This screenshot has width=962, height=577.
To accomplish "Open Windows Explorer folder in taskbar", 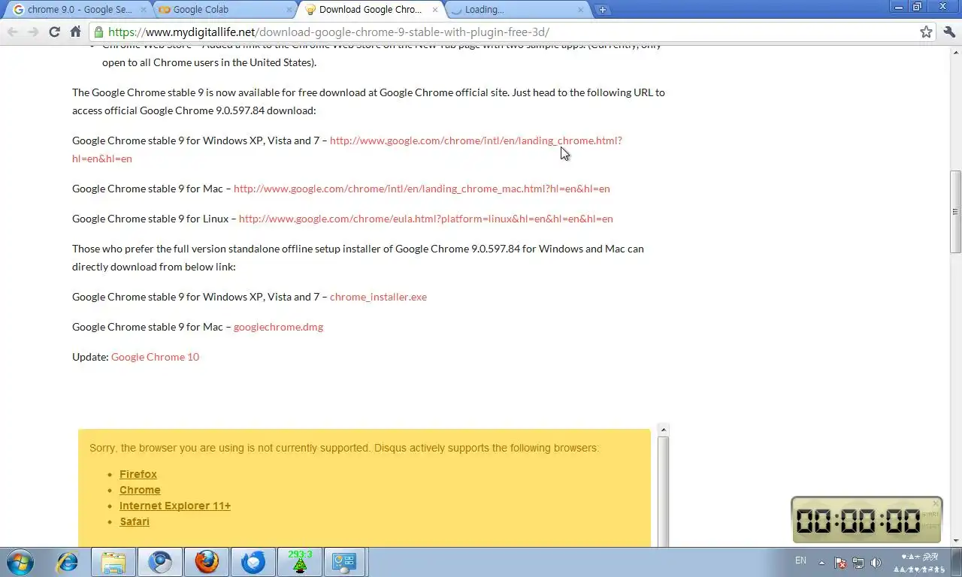I will pos(113,562).
